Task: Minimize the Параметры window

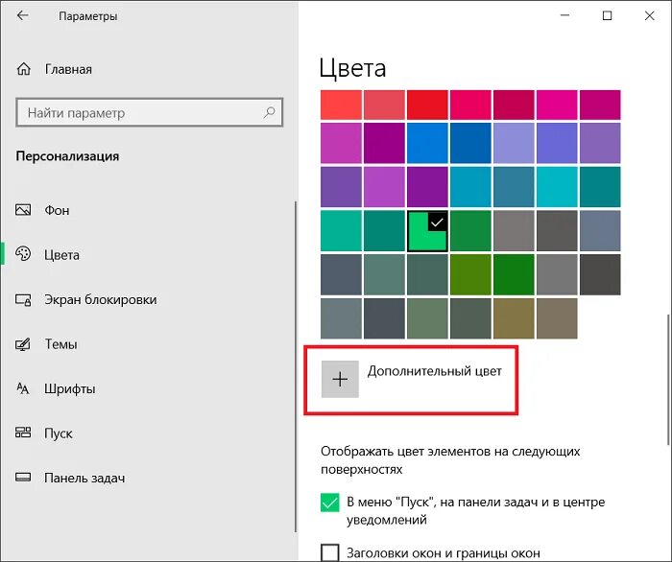Action: click(564, 16)
